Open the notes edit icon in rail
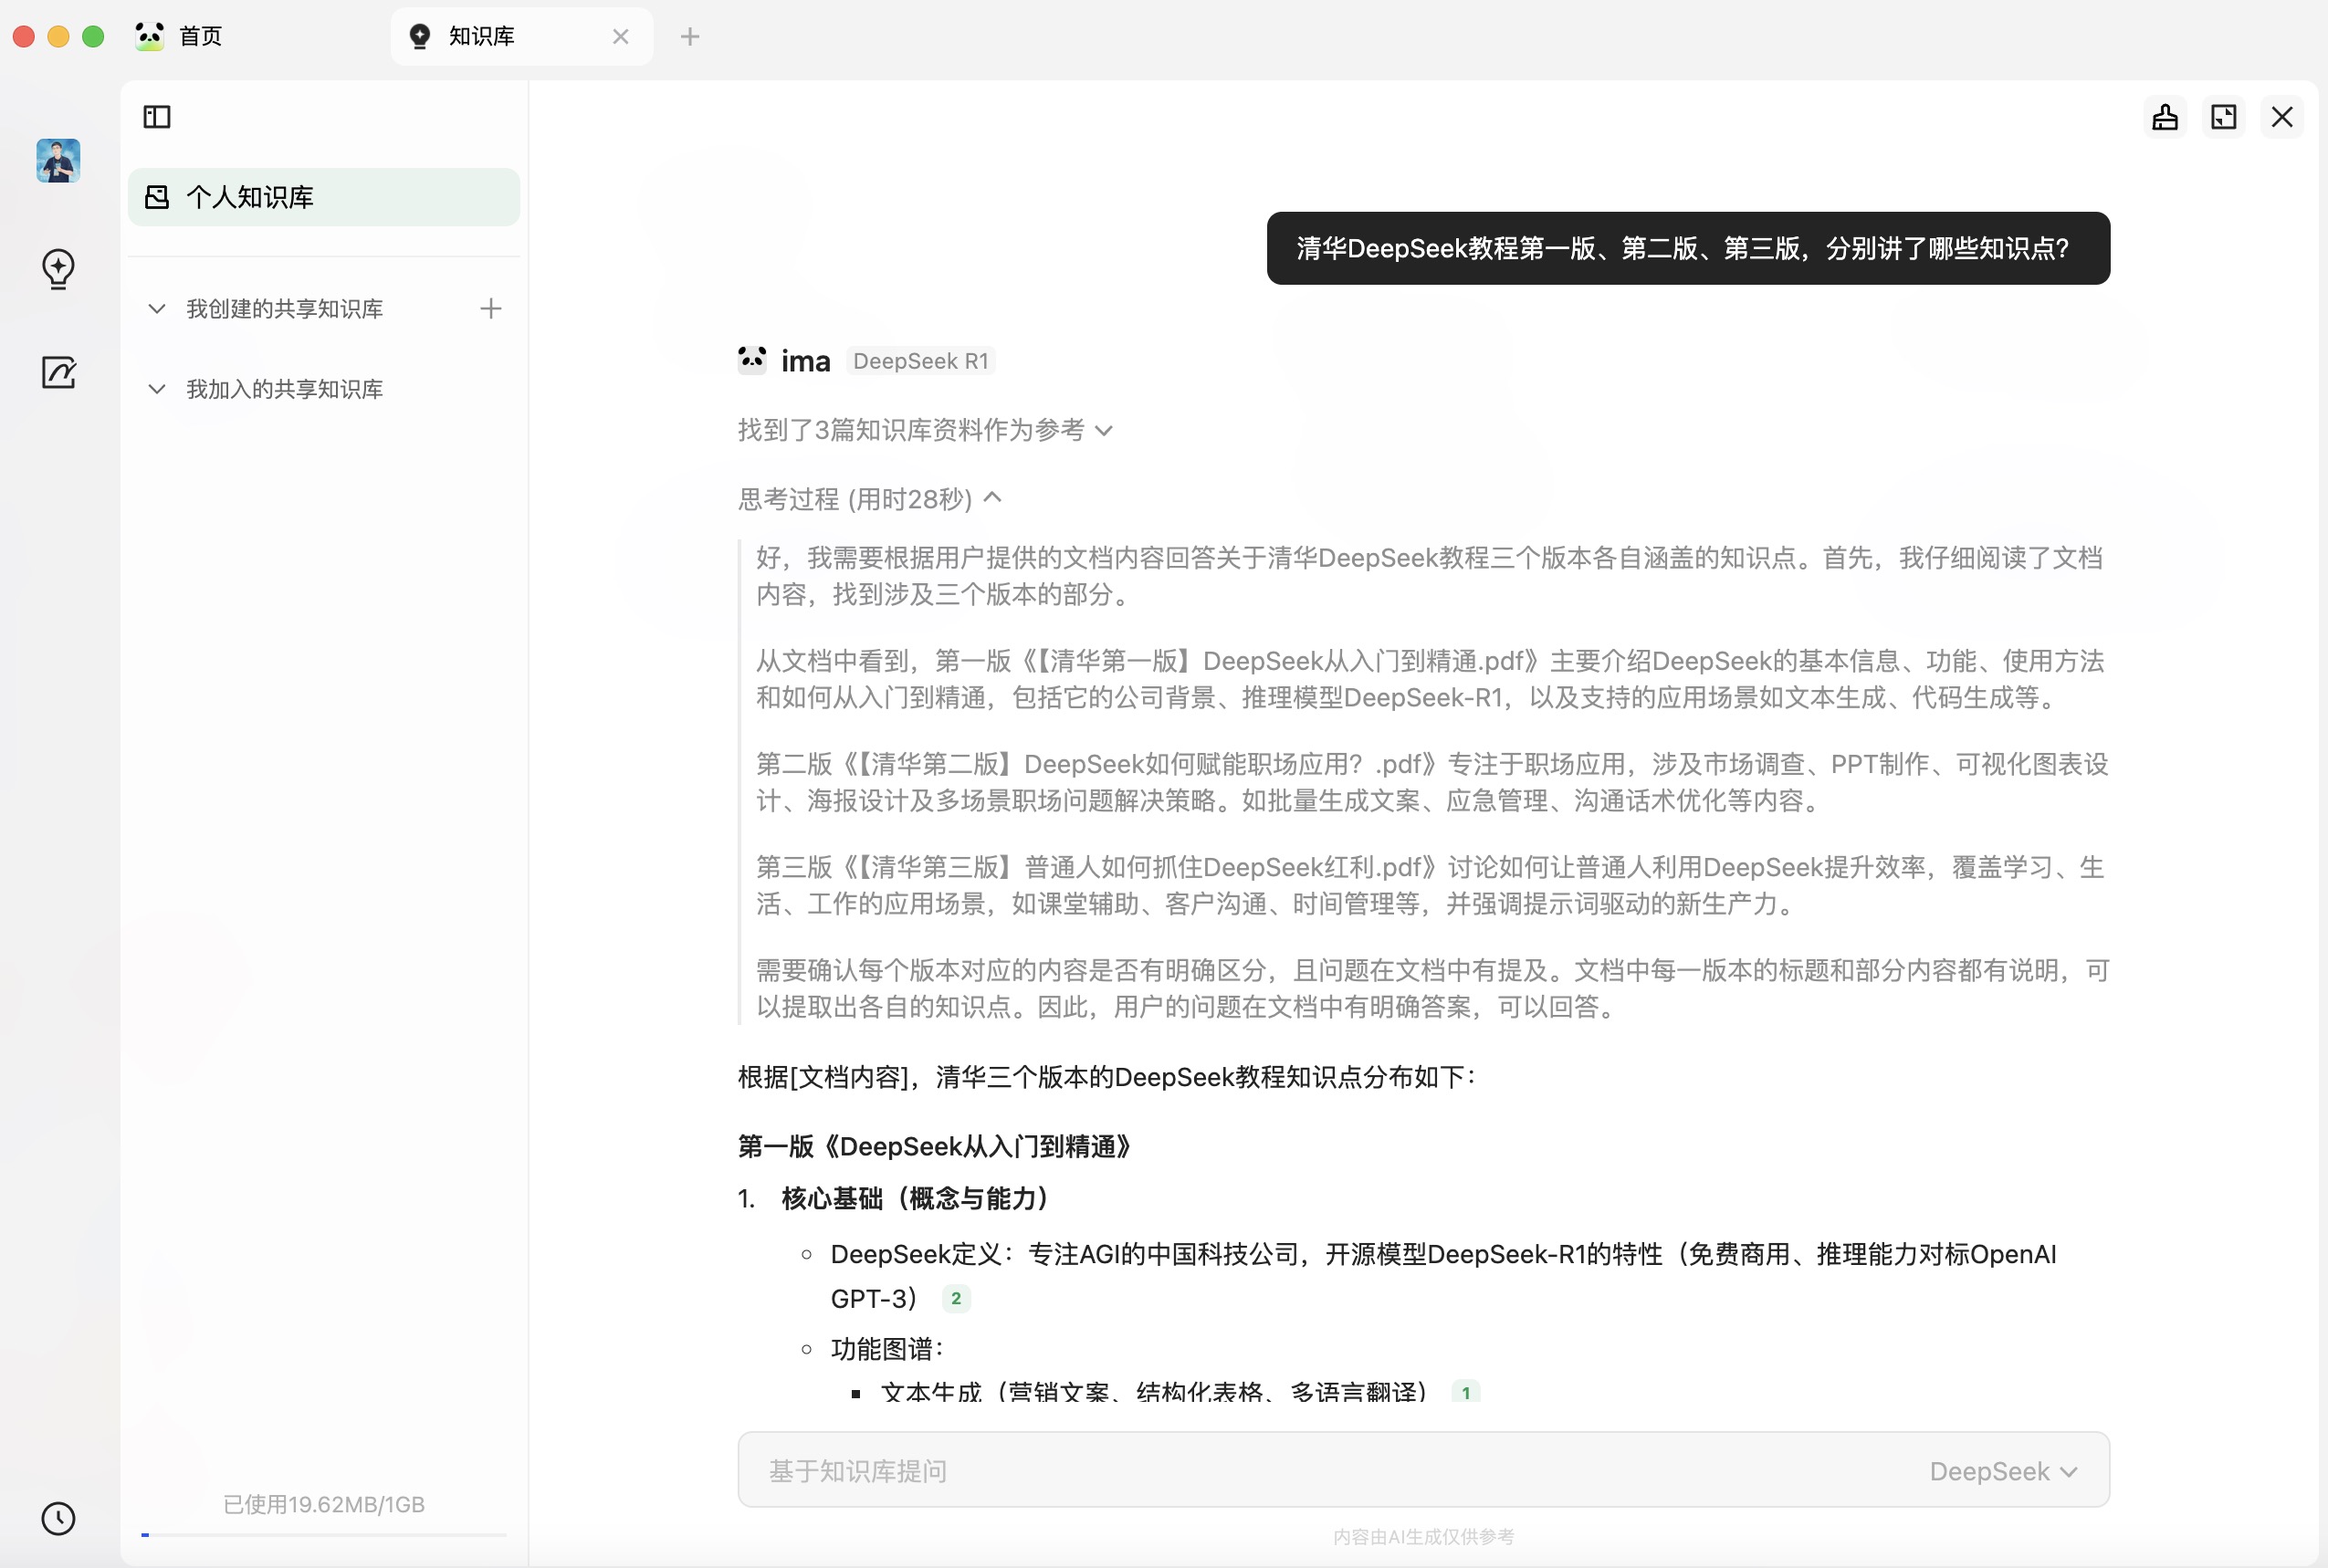Viewport: 2328px width, 1568px height. click(x=58, y=373)
